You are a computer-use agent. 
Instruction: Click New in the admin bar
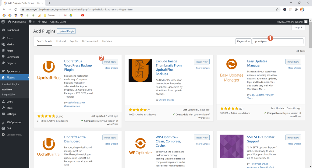(x=42, y=22)
